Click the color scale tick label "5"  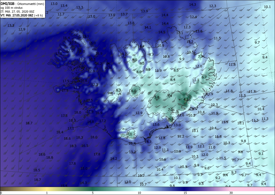tap(93, 193)
